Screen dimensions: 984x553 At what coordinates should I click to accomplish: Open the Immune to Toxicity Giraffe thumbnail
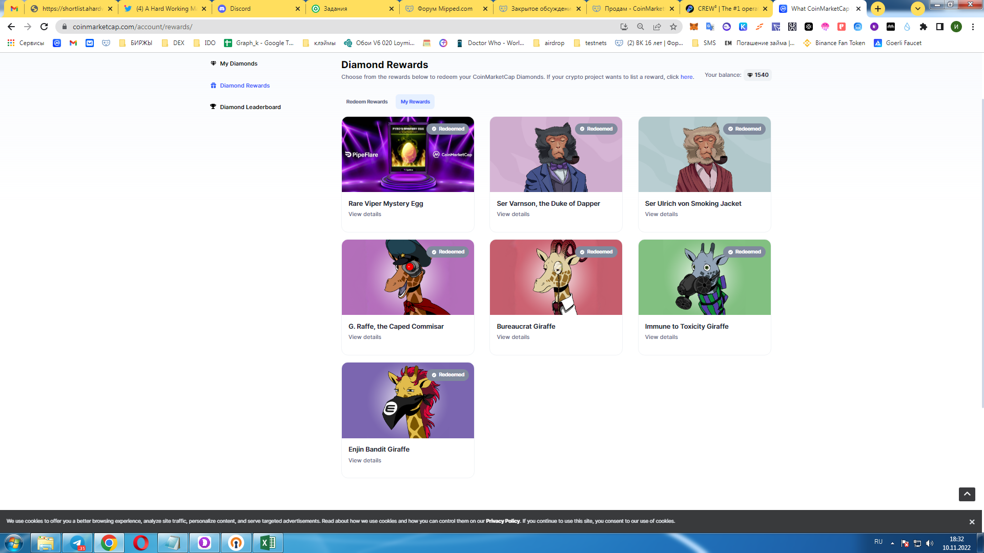[705, 278]
